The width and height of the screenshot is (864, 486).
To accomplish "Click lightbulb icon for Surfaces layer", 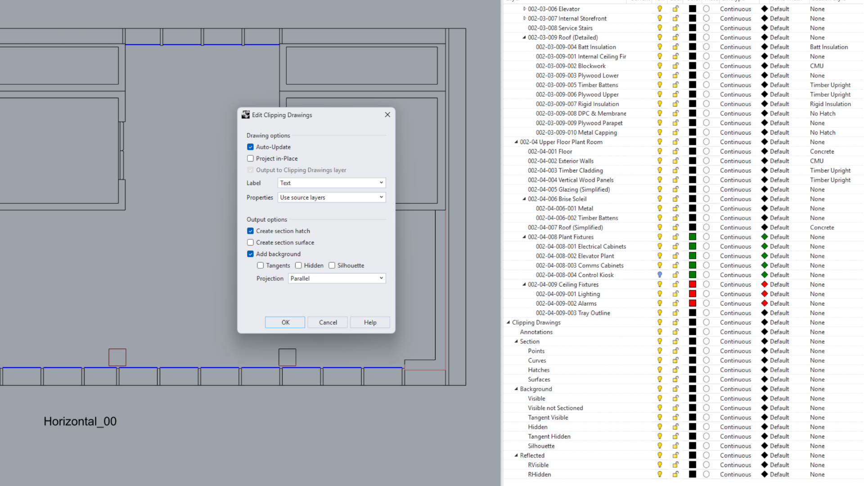I will 660,379.
